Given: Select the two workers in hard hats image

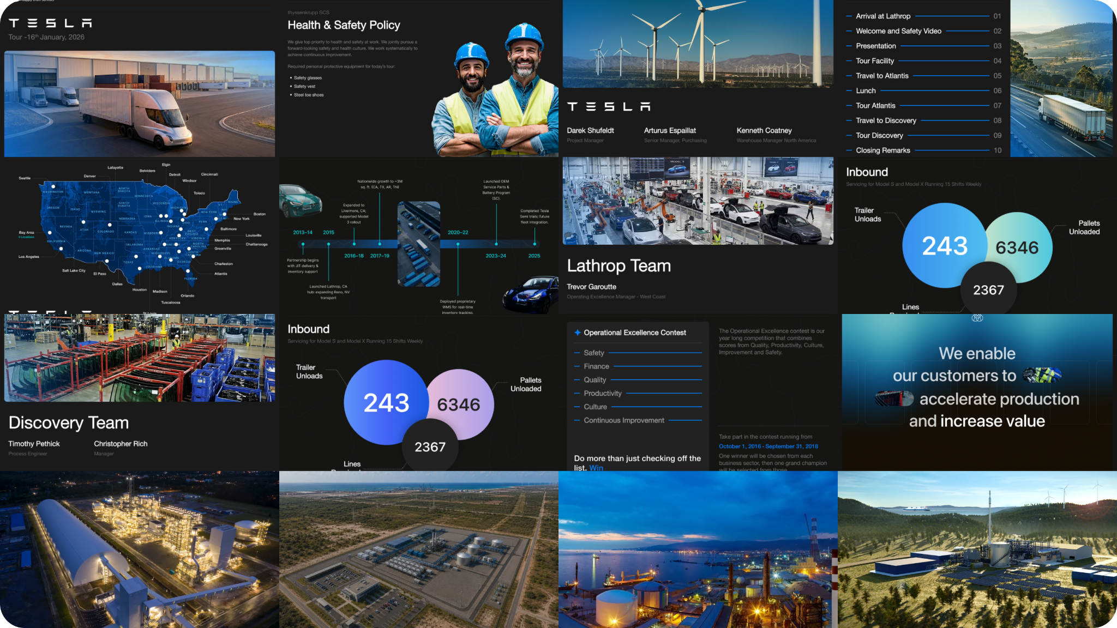Looking at the screenshot, I should coord(495,90).
